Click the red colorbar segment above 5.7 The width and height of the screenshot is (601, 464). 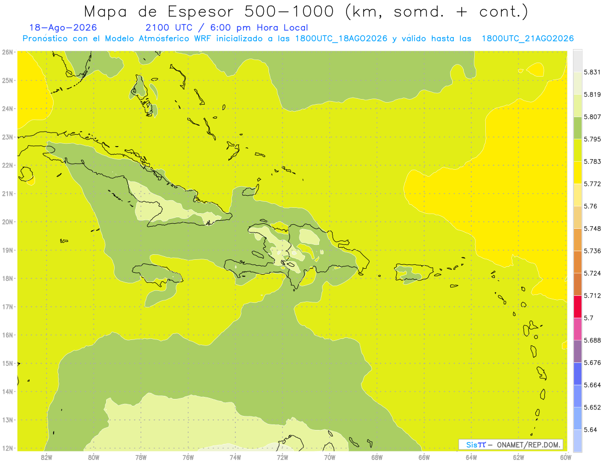577,306
